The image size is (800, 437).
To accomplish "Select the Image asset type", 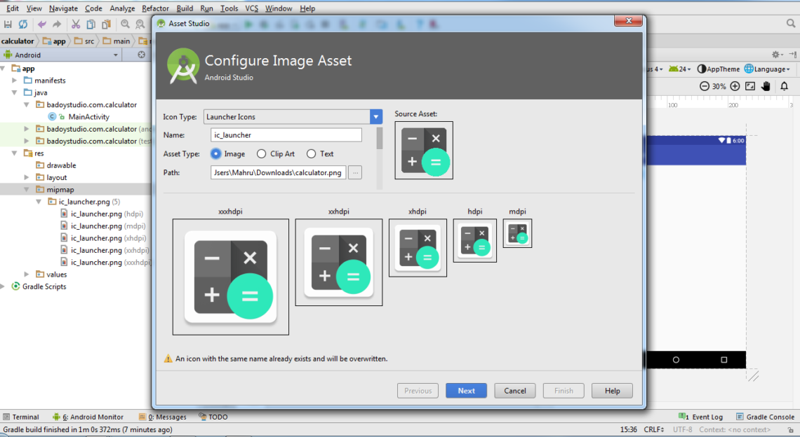I will point(216,154).
